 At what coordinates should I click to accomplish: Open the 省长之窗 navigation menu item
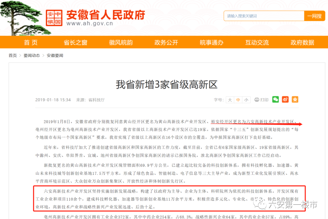(76, 42)
